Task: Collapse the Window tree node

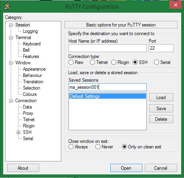Action: coord(11,63)
